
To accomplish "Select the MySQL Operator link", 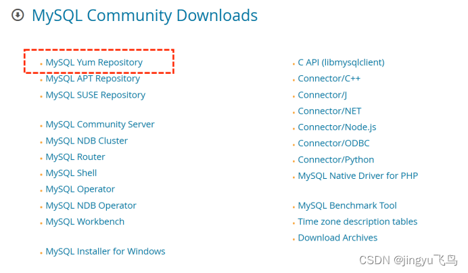I will click(x=80, y=189).
